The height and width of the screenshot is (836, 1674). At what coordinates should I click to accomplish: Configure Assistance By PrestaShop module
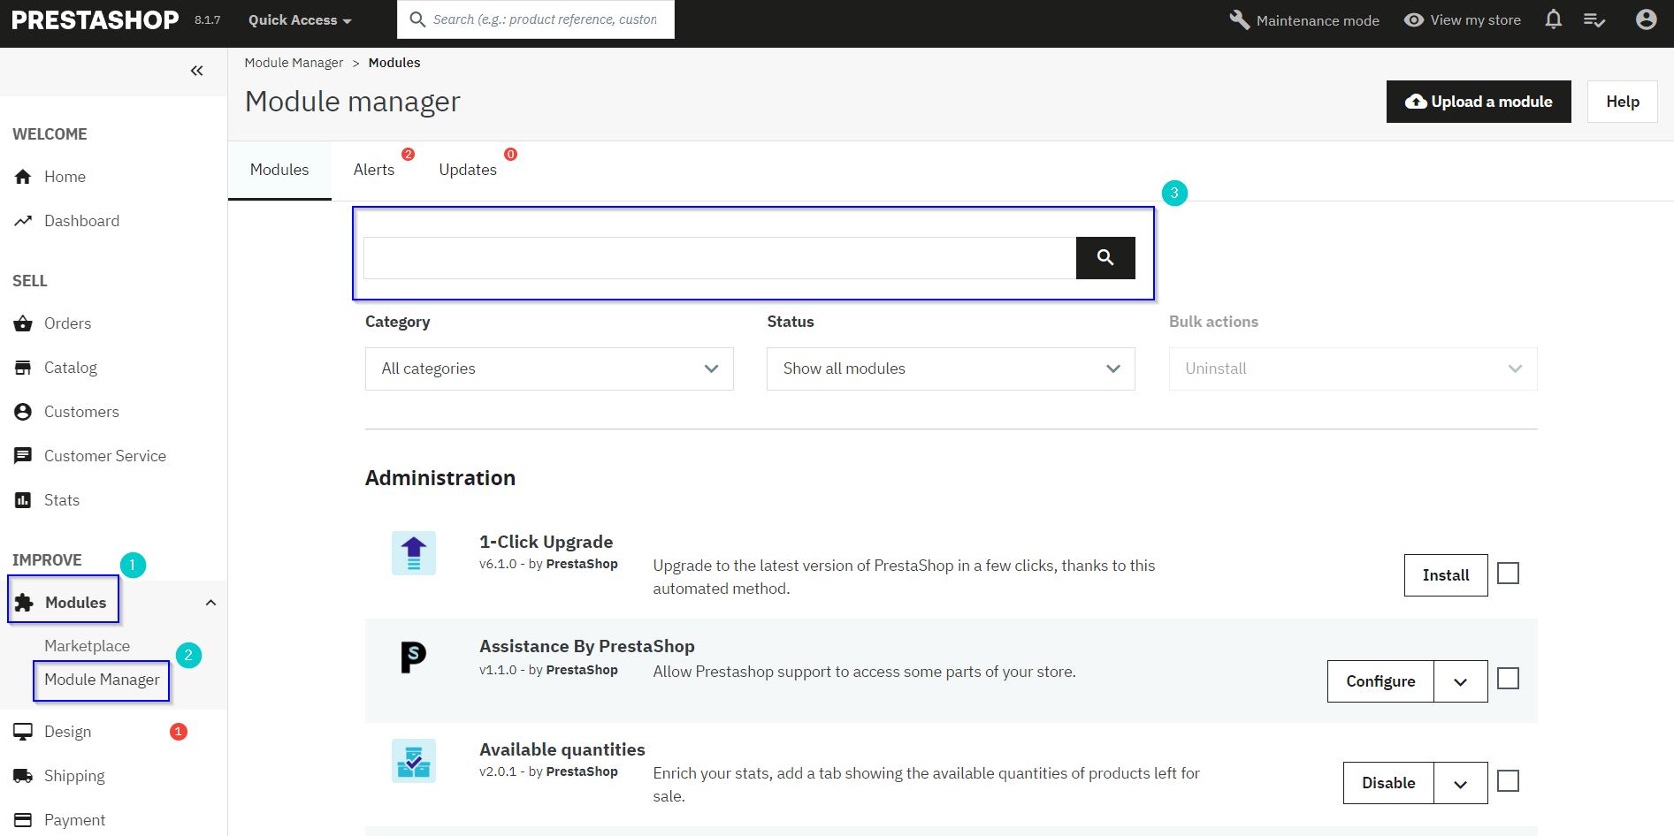[1380, 681]
